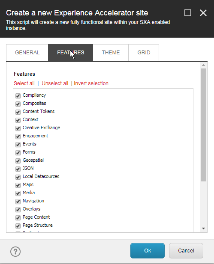Go to the Grid tab
This screenshot has width=214, height=264.
(144, 53)
